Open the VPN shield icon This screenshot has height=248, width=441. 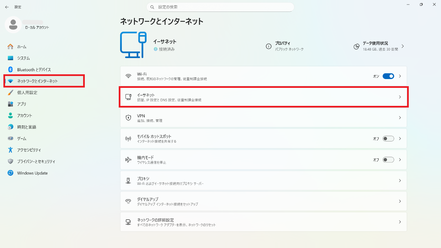129,117
